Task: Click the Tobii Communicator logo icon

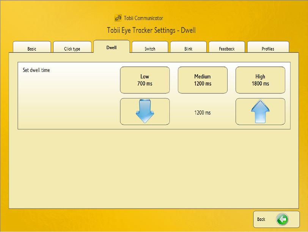Action: coord(118,18)
